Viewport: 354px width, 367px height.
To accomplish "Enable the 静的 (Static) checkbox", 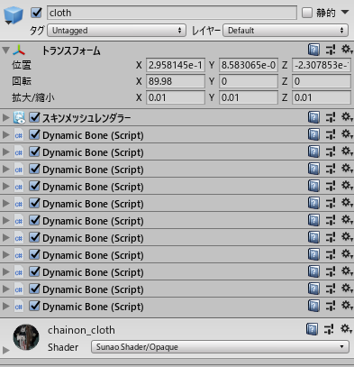I will point(307,13).
